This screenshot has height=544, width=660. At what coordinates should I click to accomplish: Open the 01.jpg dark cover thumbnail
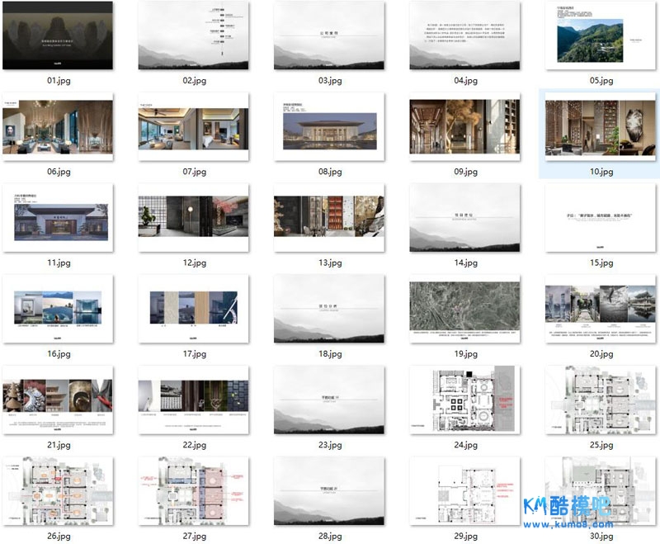(58, 35)
